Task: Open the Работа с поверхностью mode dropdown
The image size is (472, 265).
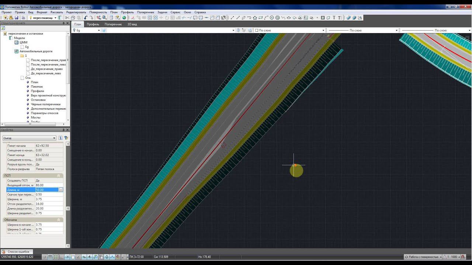Action: [x=423, y=257]
